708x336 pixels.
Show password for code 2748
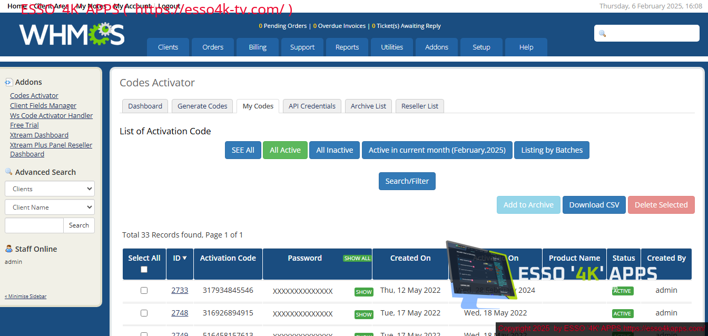tap(363, 314)
